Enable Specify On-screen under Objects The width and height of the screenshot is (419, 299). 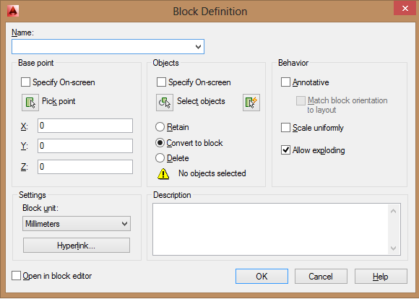tap(161, 82)
